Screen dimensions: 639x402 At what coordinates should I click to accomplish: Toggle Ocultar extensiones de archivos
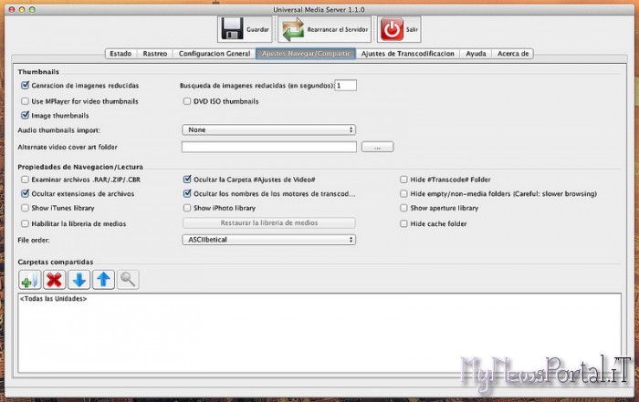pyautogui.click(x=25, y=193)
